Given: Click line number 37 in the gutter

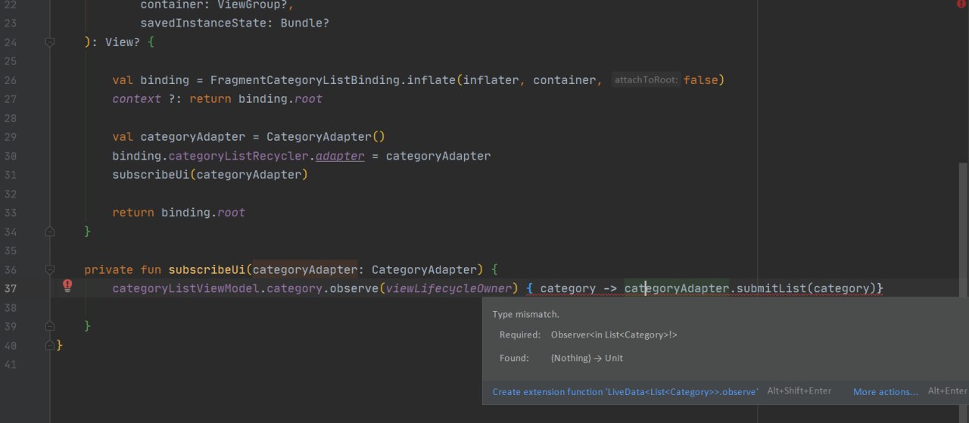Looking at the screenshot, I should click(11, 288).
